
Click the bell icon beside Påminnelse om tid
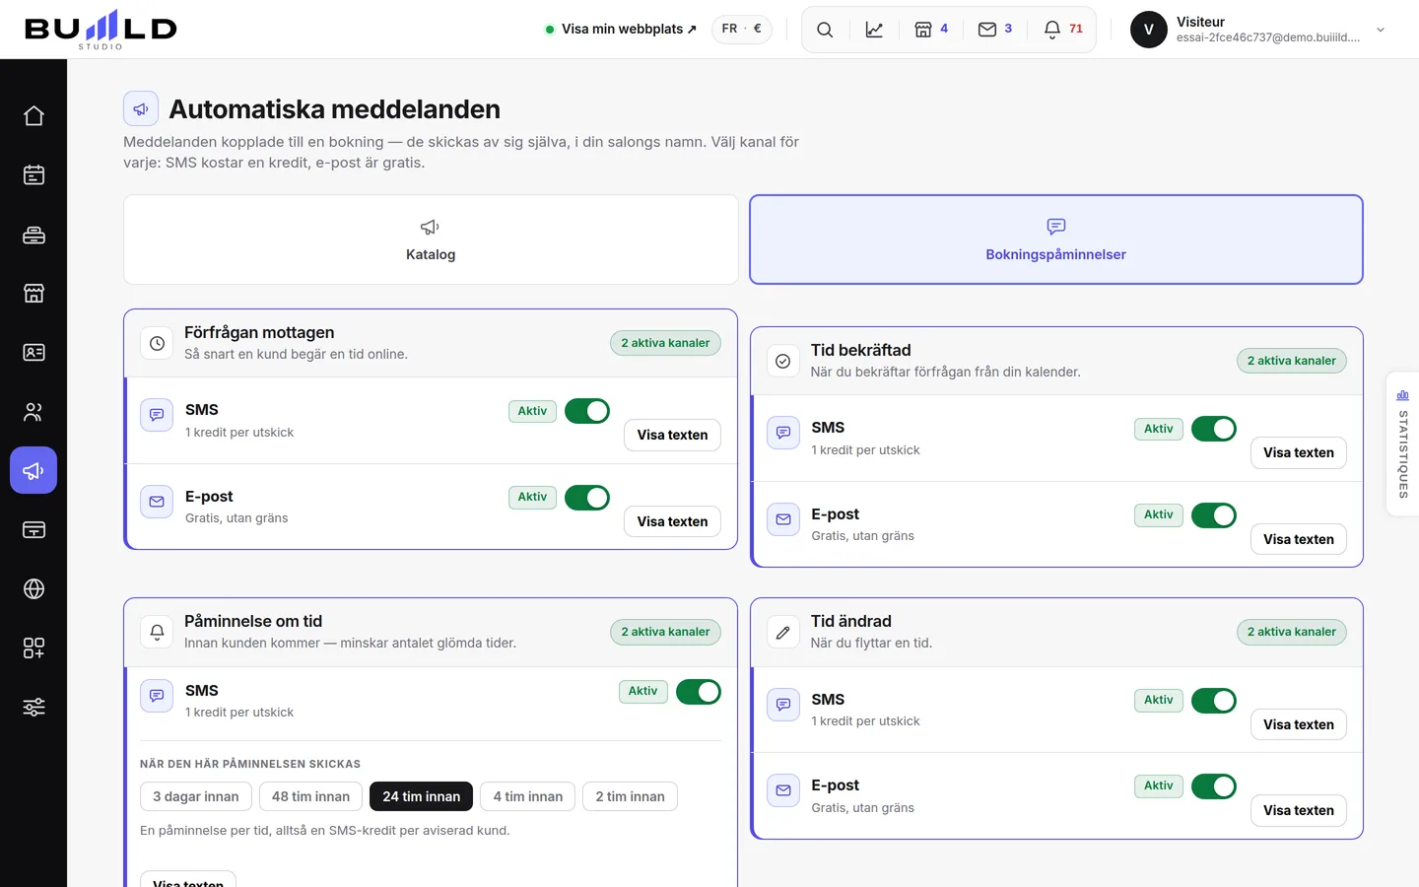coord(157,632)
